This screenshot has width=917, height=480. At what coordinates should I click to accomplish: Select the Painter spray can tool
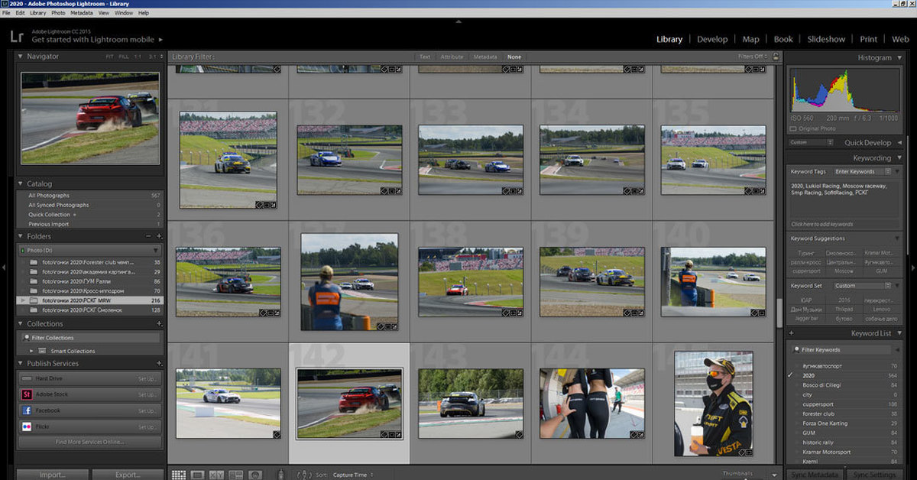pos(280,475)
